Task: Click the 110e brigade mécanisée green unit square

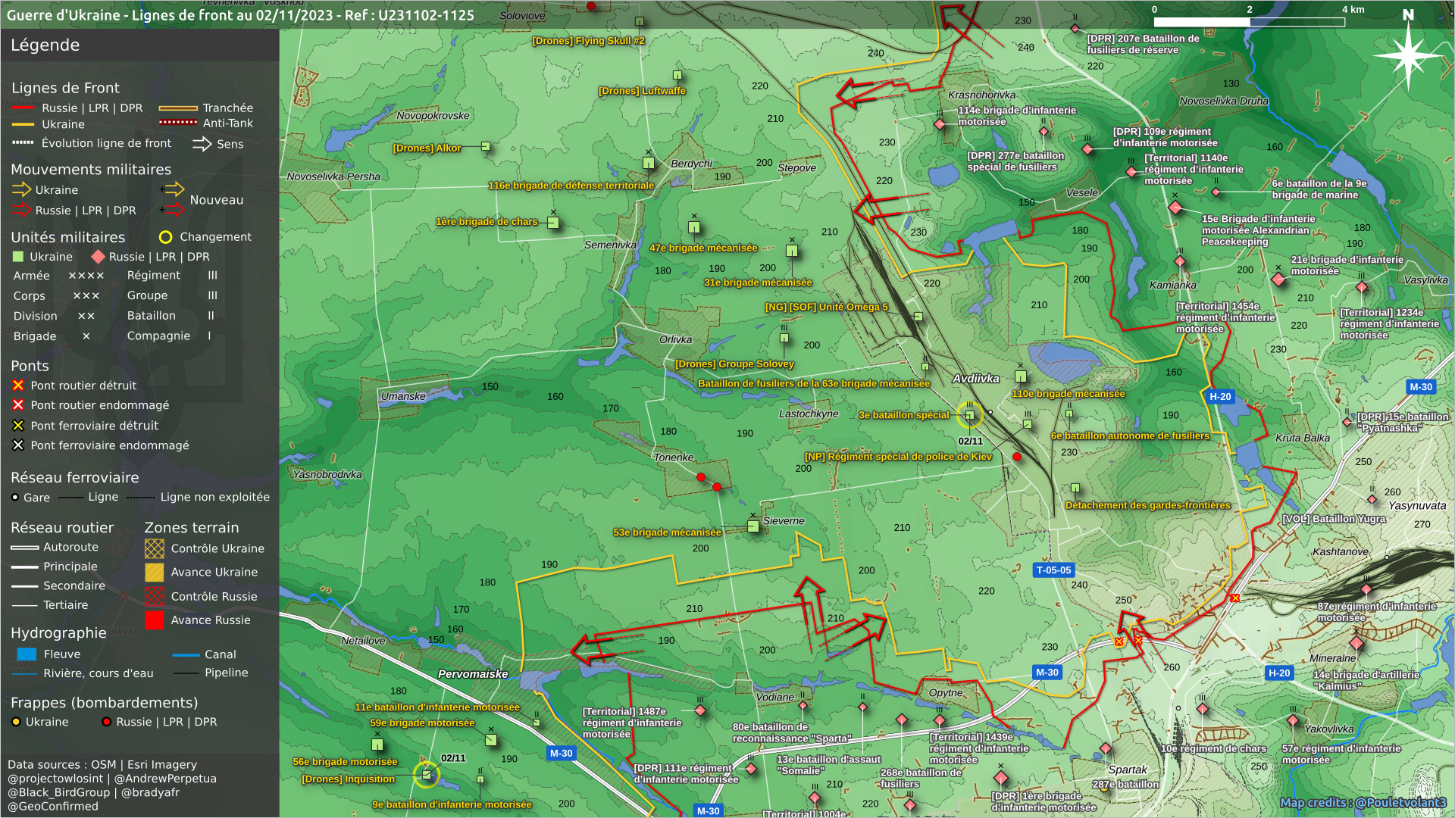Action: click(x=1020, y=376)
